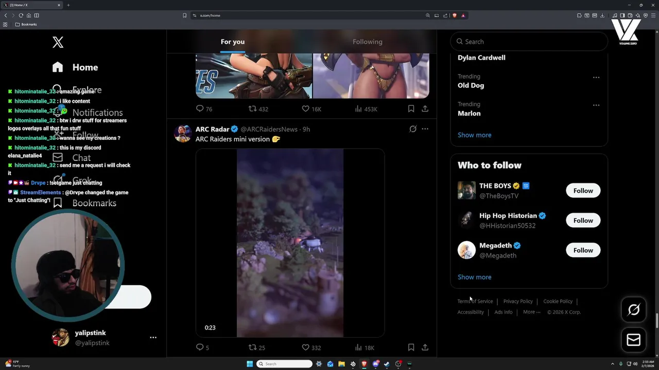Open more options for Marlon trend
The height and width of the screenshot is (370, 659).
(596, 105)
